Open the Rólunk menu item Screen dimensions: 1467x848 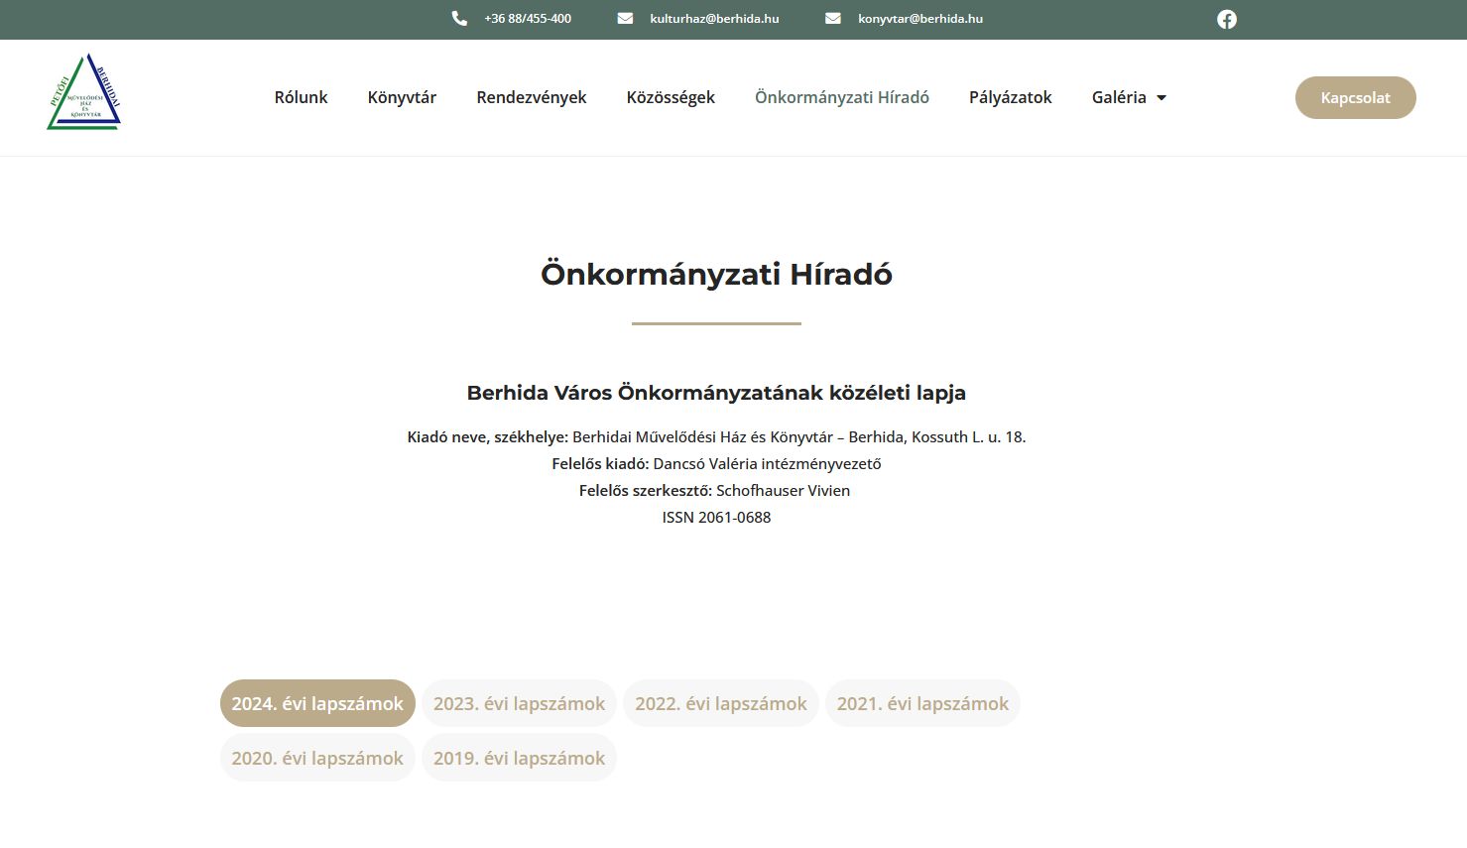tap(301, 97)
